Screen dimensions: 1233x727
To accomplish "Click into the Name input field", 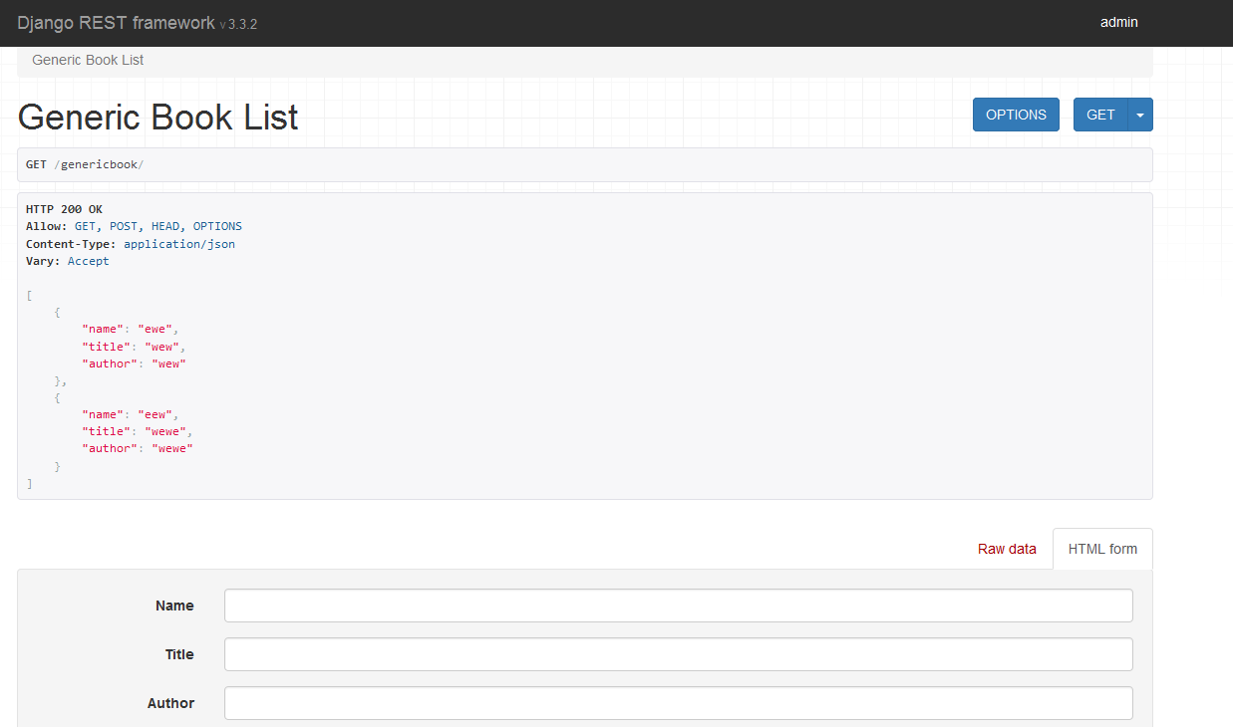I will coord(678,606).
